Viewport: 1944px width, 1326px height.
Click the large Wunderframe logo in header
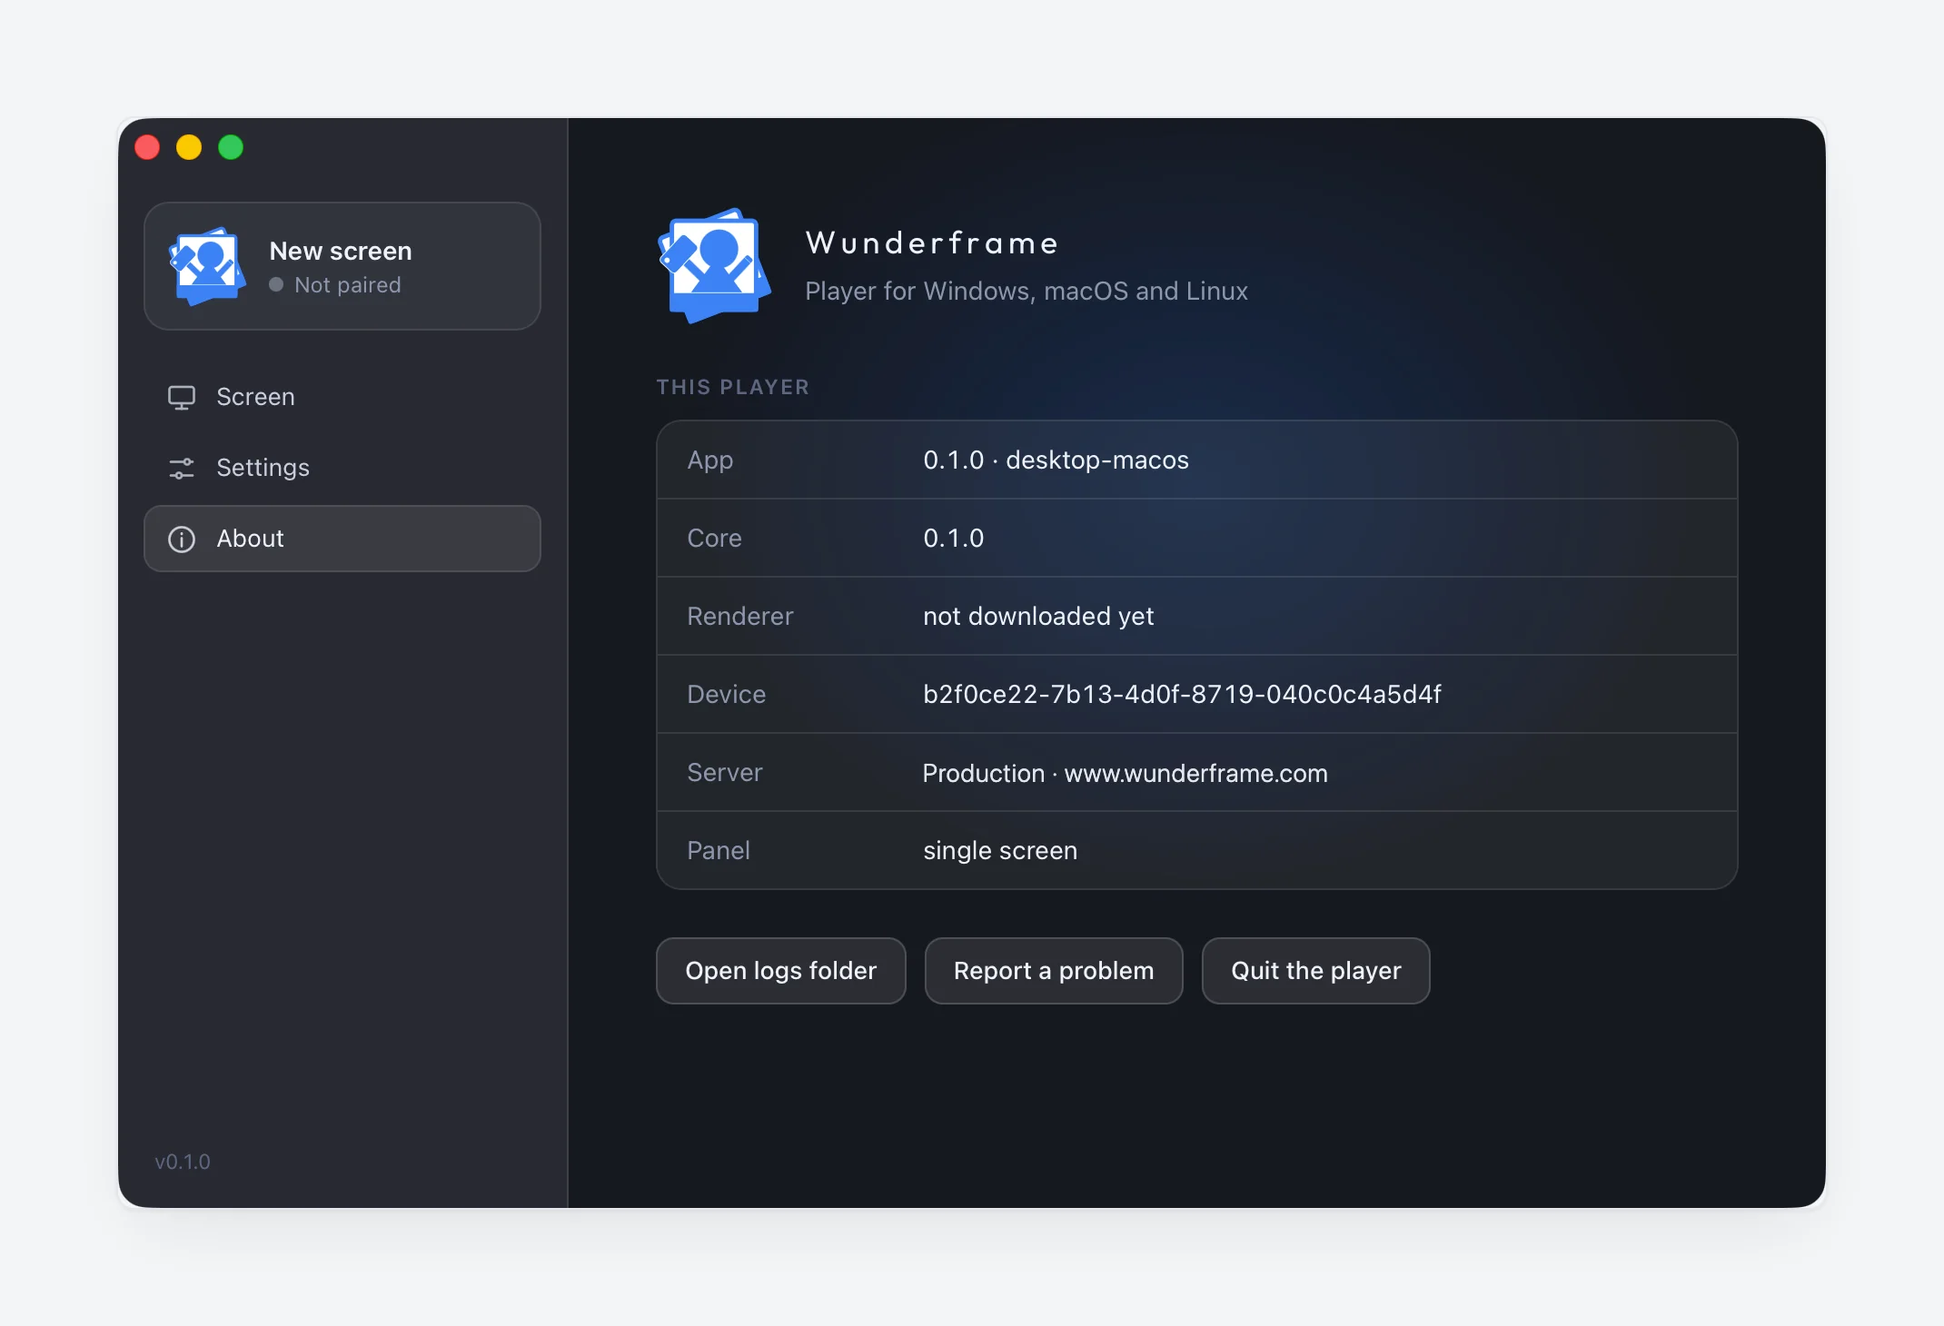(x=714, y=265)
